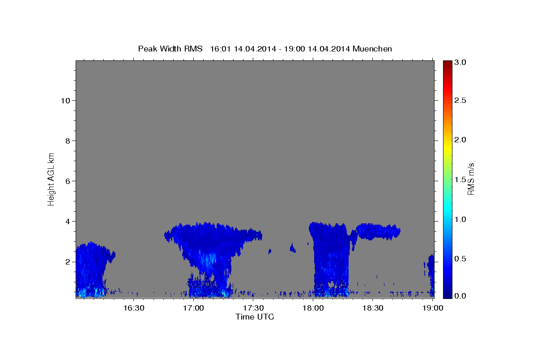Click the 17:30 time tick label
The width and height of the screenshot is (537, 358).
[253, 308]
